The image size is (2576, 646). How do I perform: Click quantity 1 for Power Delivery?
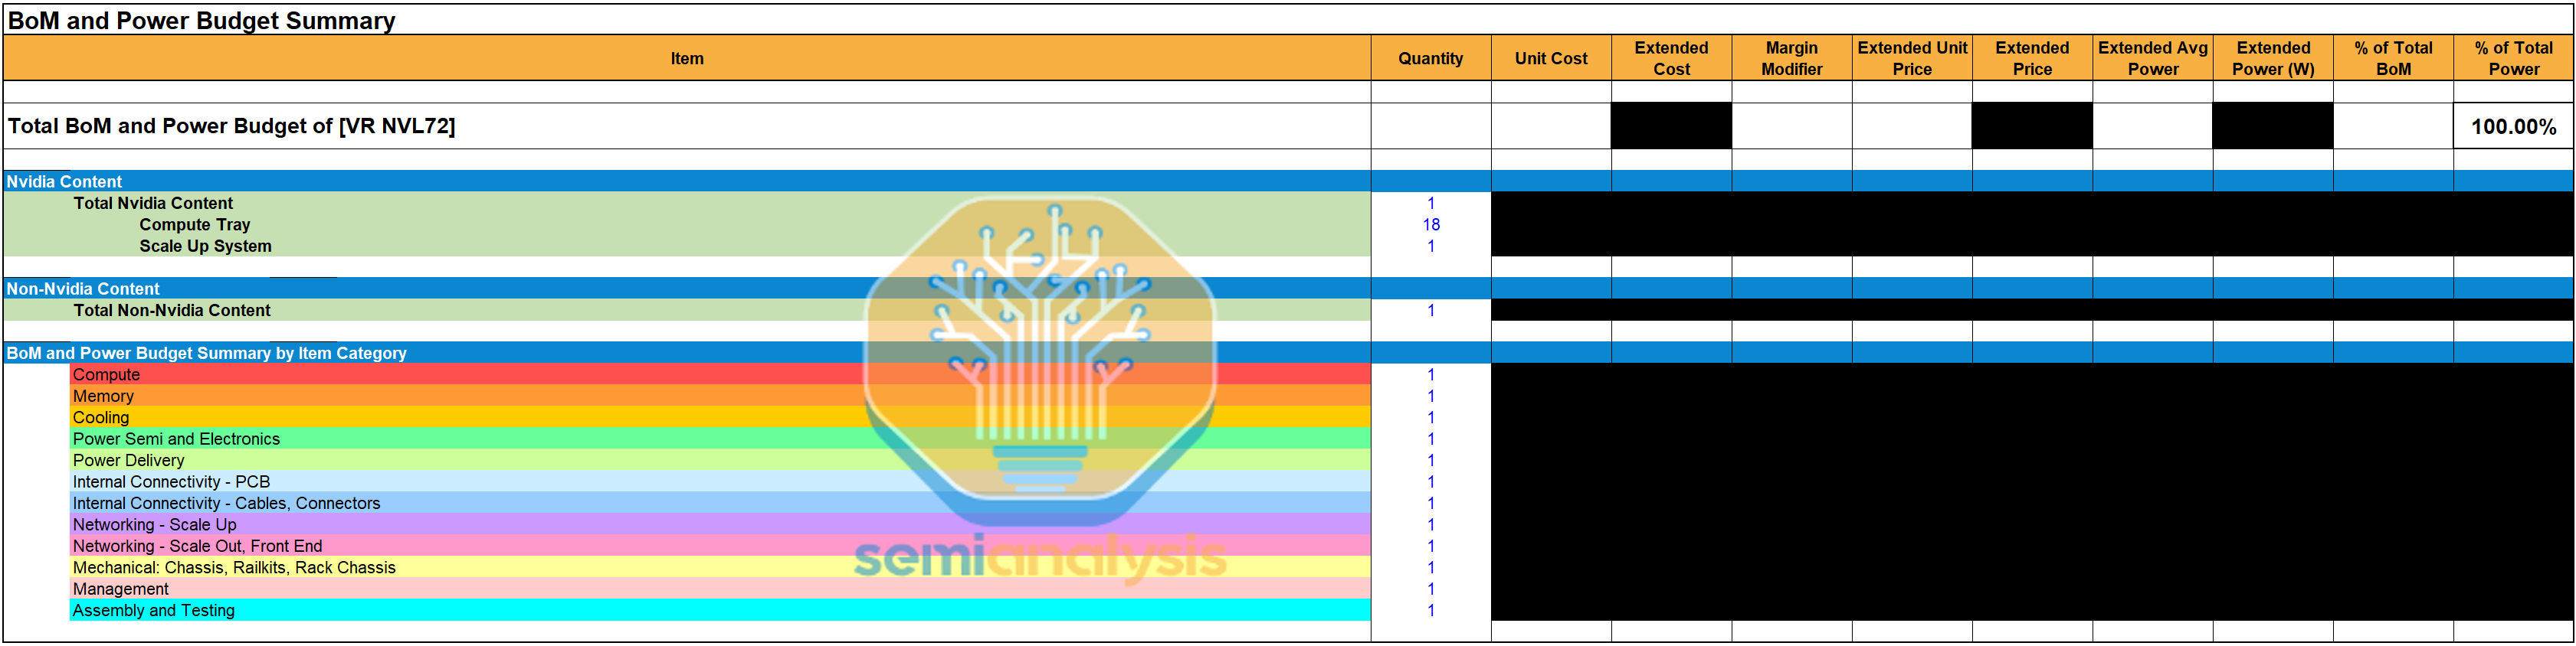click(1430, 460)
